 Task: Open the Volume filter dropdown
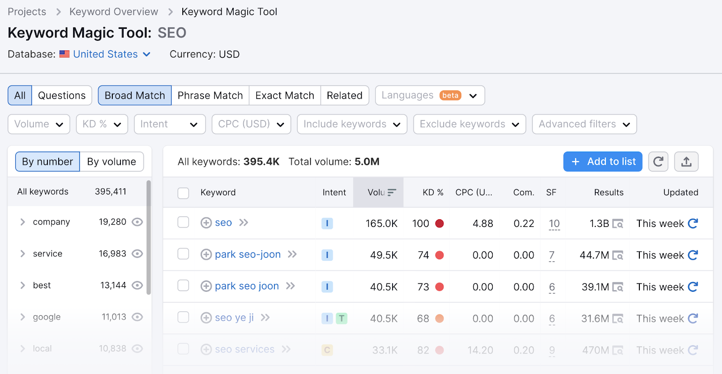point(39,124)
